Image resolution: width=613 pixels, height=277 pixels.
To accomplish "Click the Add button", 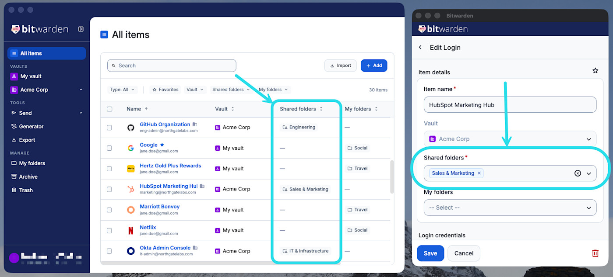I will (374, 66).
